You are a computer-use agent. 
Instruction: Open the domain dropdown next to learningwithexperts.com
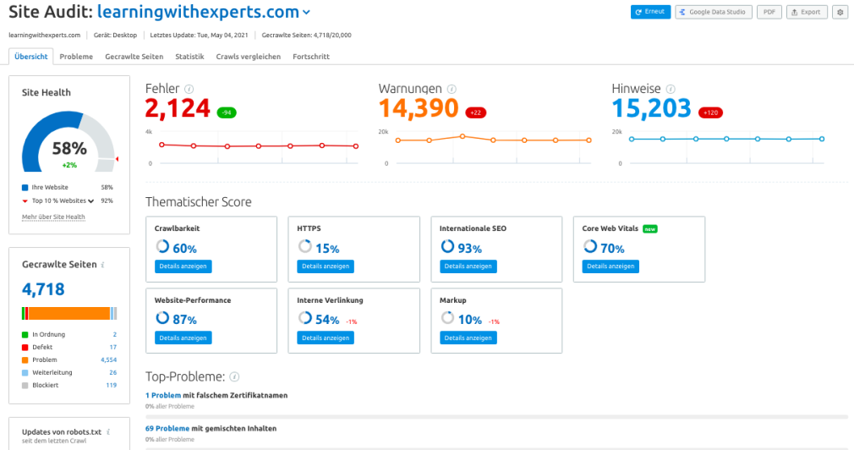pos(307,12)
